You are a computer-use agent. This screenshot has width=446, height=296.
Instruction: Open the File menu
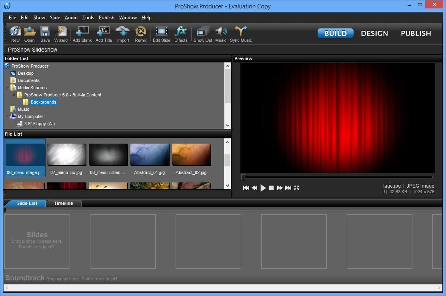click(x=12, y=18)
